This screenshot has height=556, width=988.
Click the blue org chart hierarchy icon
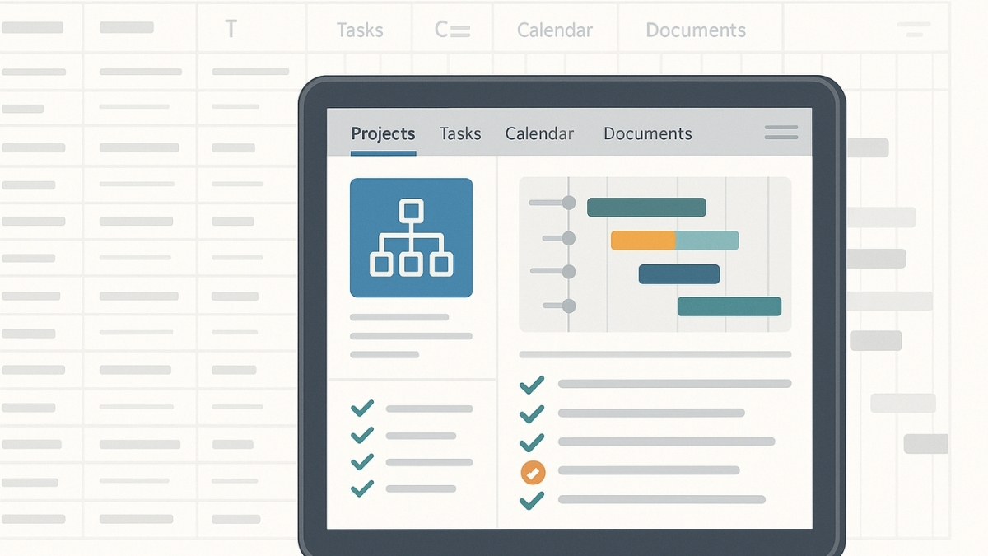click(411, 237)
